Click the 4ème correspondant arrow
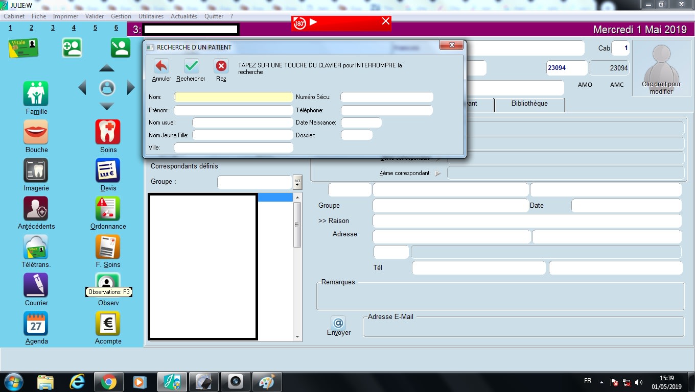Image resolution: width=695 pixels, height=392 pixels. tap(437, 174)
